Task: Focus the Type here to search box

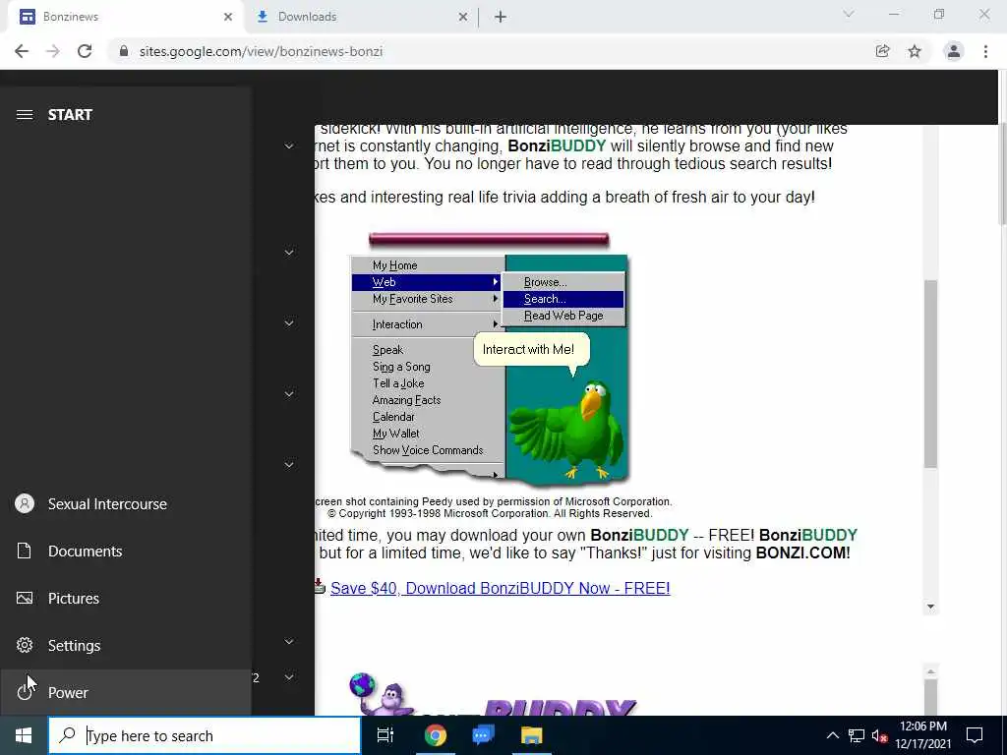Action: coord(205,735)
